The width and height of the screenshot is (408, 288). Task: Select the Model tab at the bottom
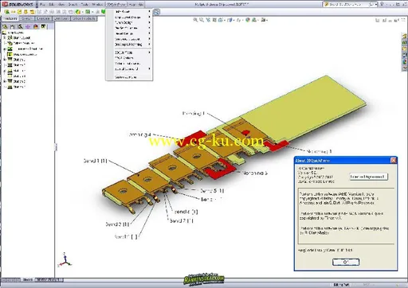pyautogui.click(x=28, y=280)
